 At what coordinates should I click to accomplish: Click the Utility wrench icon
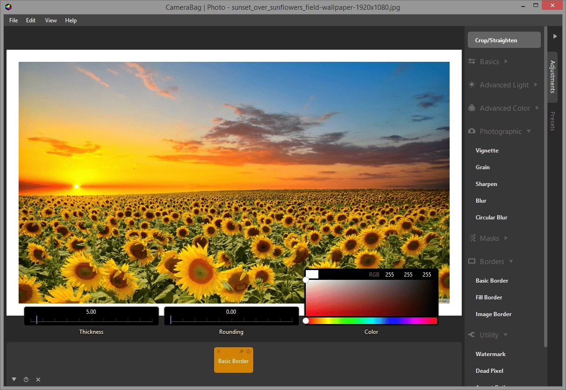pyautogui.click(x=472, y=335)
